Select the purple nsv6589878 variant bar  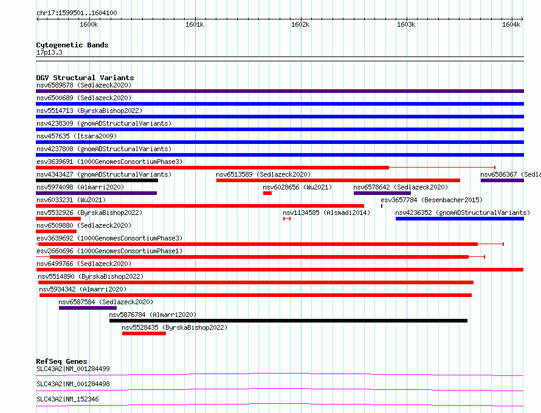pos(280,91)
